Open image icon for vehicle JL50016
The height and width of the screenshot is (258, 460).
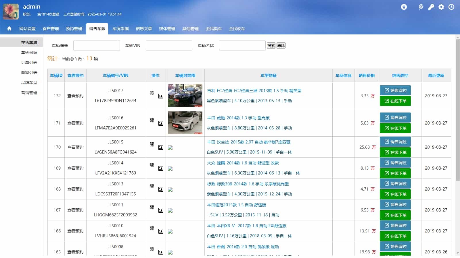(x=161, y=123)
